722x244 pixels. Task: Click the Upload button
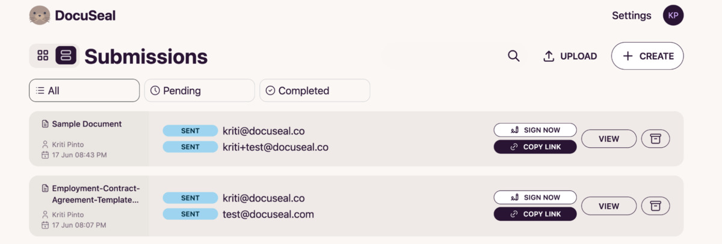coord(570,56)
